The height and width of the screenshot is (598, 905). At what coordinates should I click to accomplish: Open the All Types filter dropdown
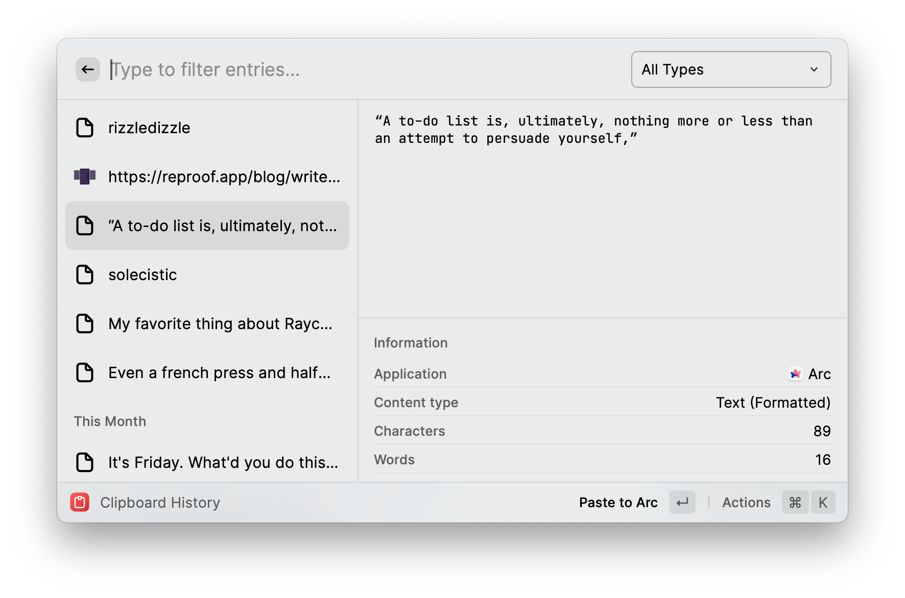[730, 69]
